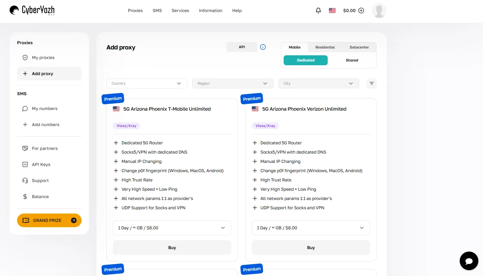Switch to the Residential tab

point(325,47)
